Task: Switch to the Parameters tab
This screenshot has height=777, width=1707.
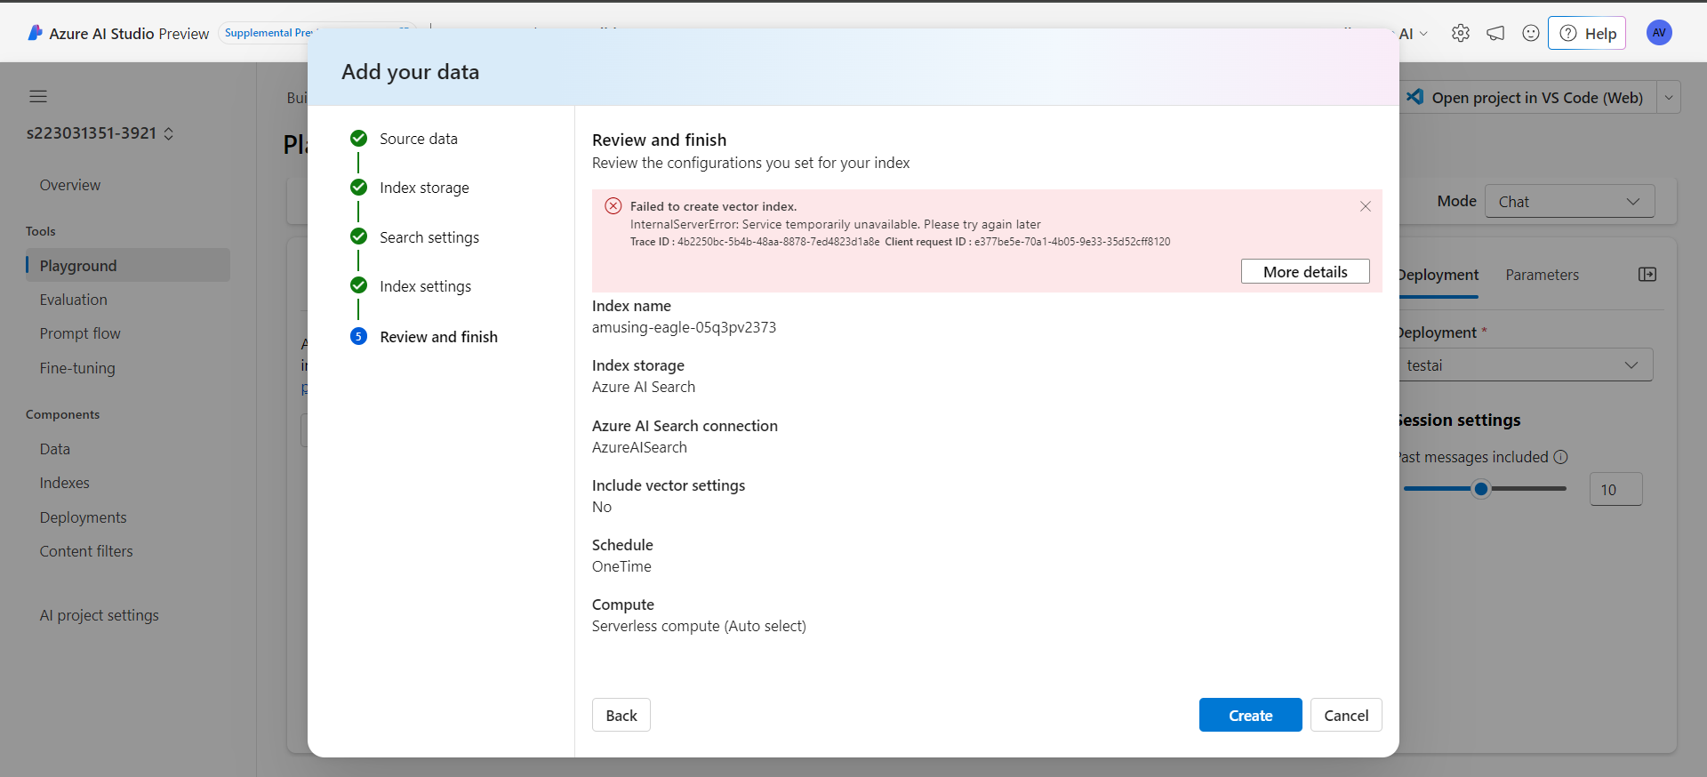Action: pyautogui.click(x=1542, y=276)
